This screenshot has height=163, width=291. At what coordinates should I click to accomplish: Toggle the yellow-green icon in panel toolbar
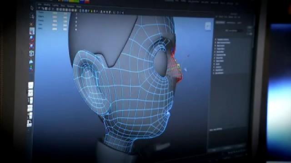click(x=91, y=11)
